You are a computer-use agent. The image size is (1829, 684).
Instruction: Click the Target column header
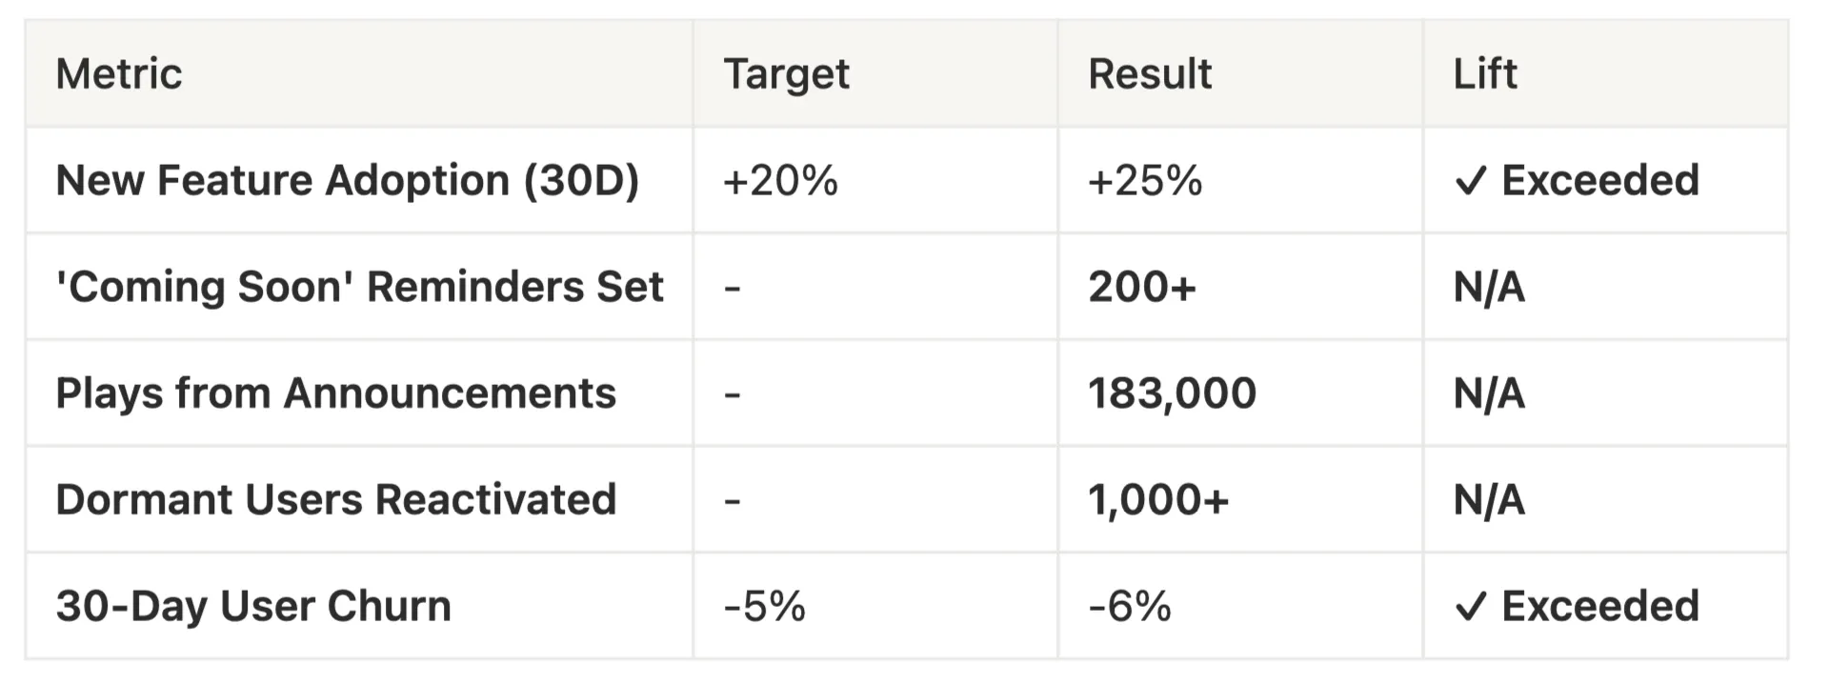786,74
